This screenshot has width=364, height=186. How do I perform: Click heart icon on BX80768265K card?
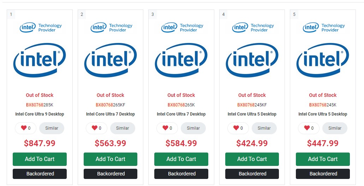(x=165, y=128)
